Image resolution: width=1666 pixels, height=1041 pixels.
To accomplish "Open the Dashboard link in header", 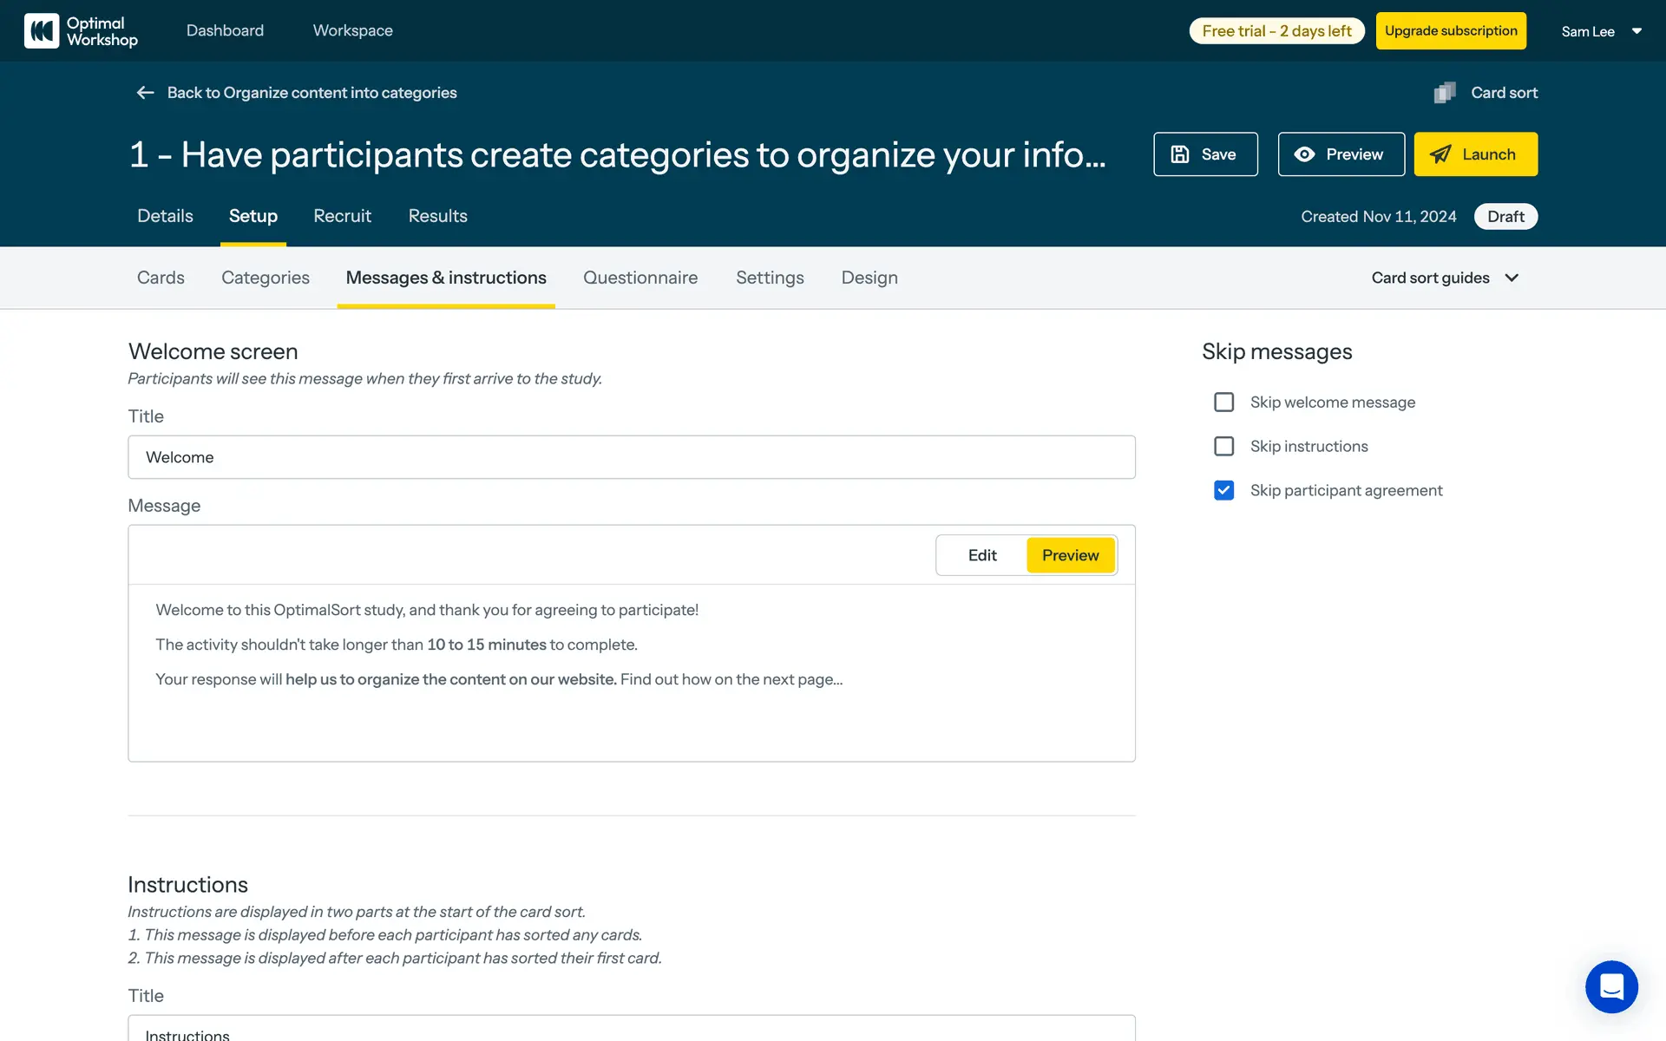I will coord(225,31).
